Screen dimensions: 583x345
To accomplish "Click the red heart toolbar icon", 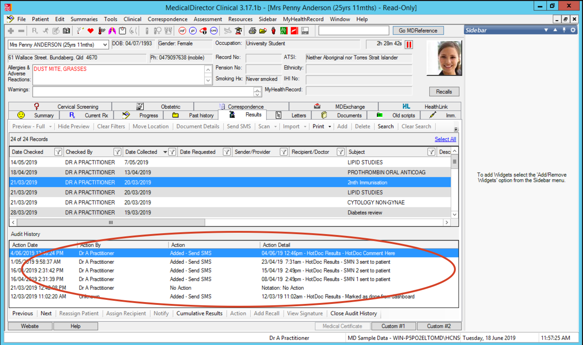I will [90, 31].
